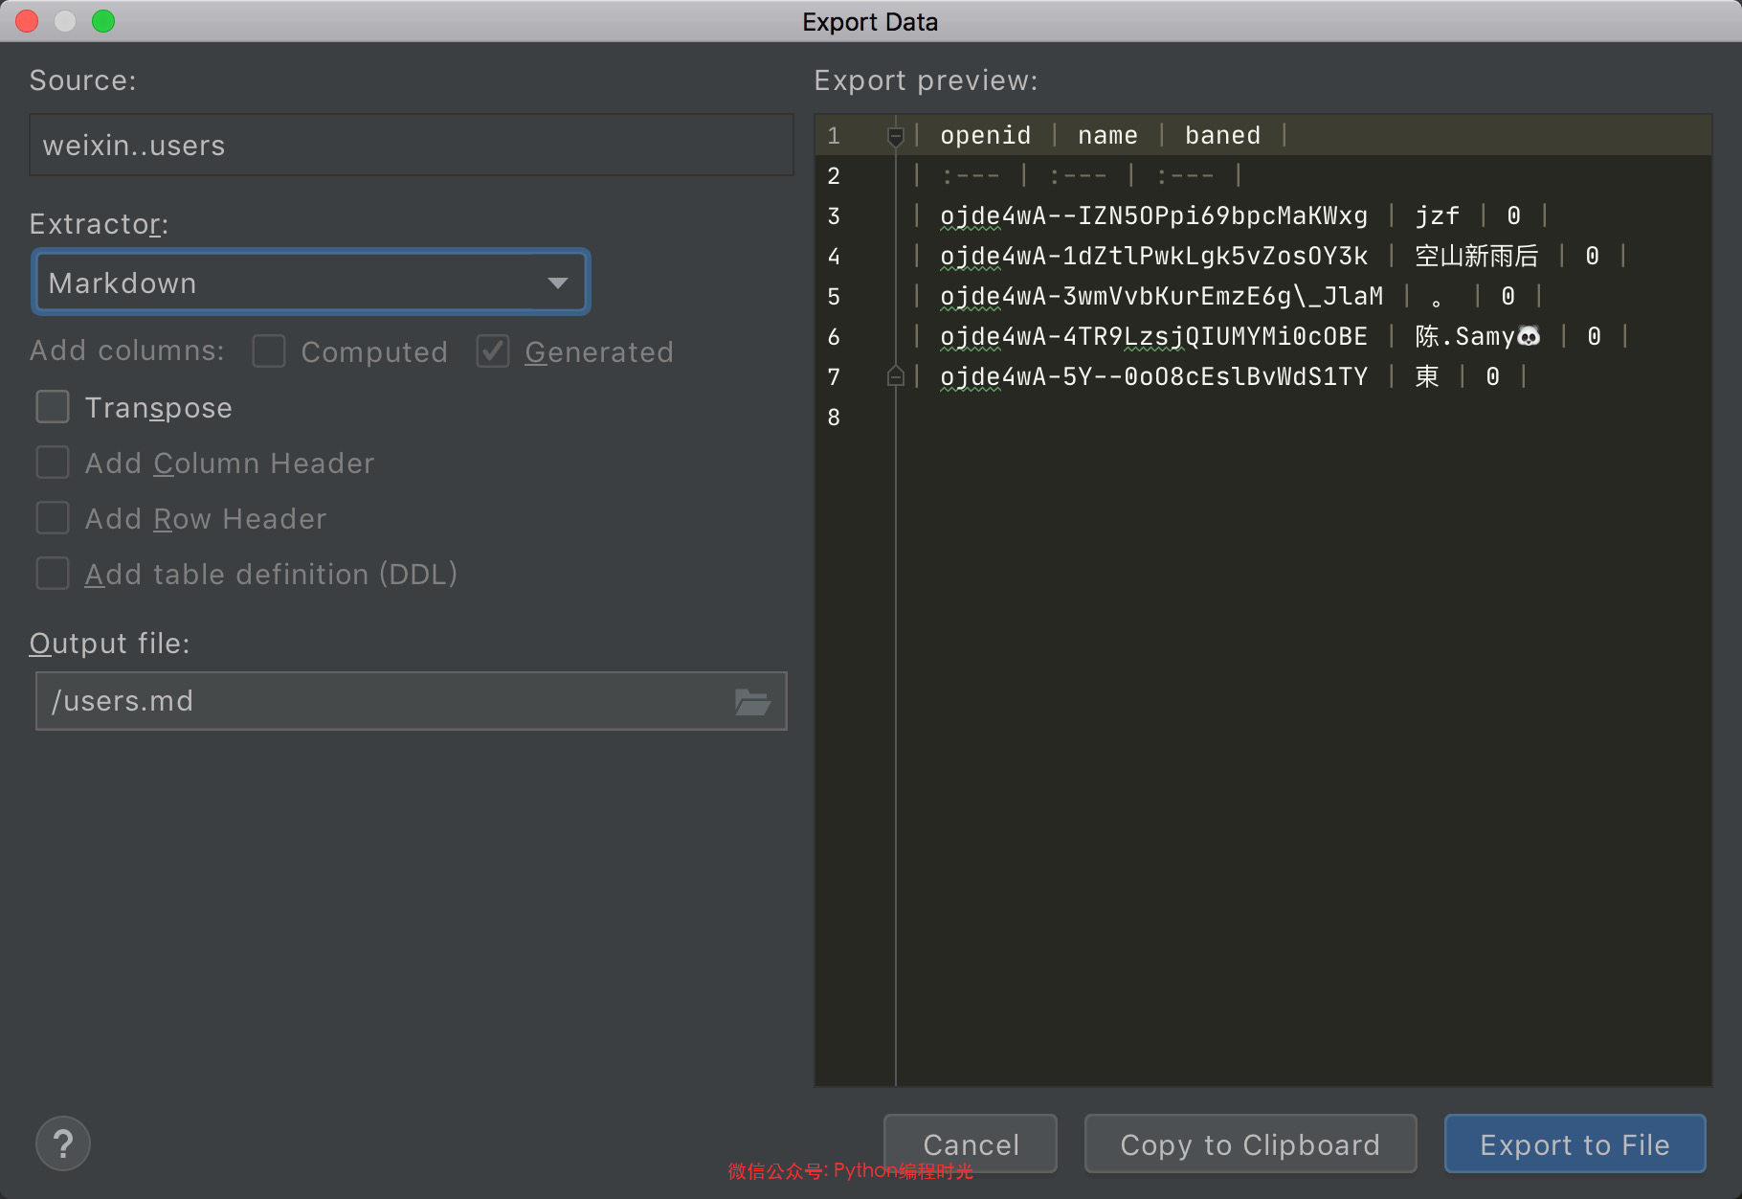
Task: Click Copy to Clipboard
Action: 1249,1144
